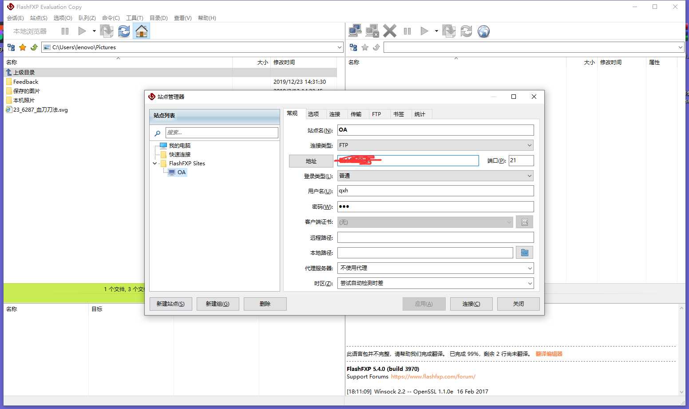Image resolution: width=689 pixels, height=409 pixels.
Task: Click the globe browser switch icon
Action: 483,31
